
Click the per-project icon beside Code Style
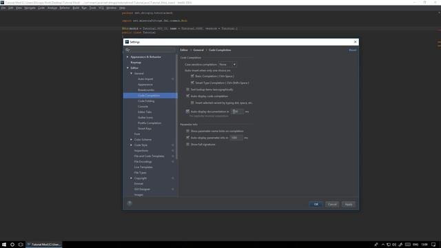click(173, 145)
